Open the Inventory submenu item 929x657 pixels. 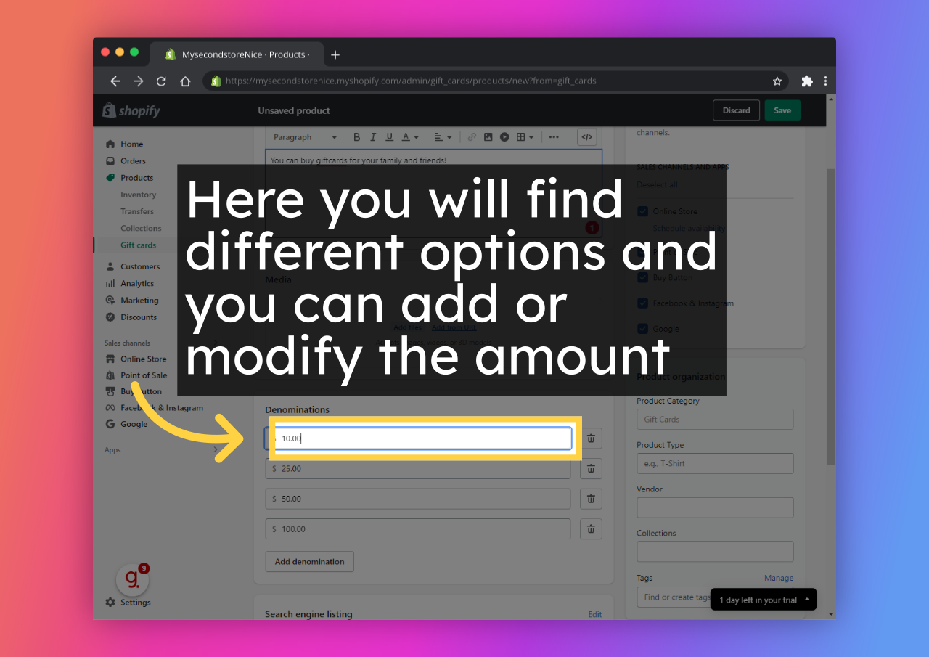coord(138,195)
